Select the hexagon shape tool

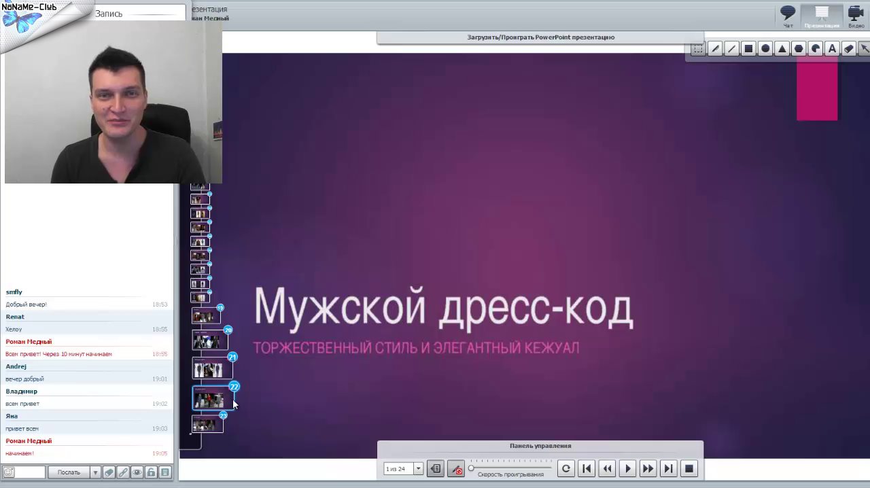pos(799,49)
